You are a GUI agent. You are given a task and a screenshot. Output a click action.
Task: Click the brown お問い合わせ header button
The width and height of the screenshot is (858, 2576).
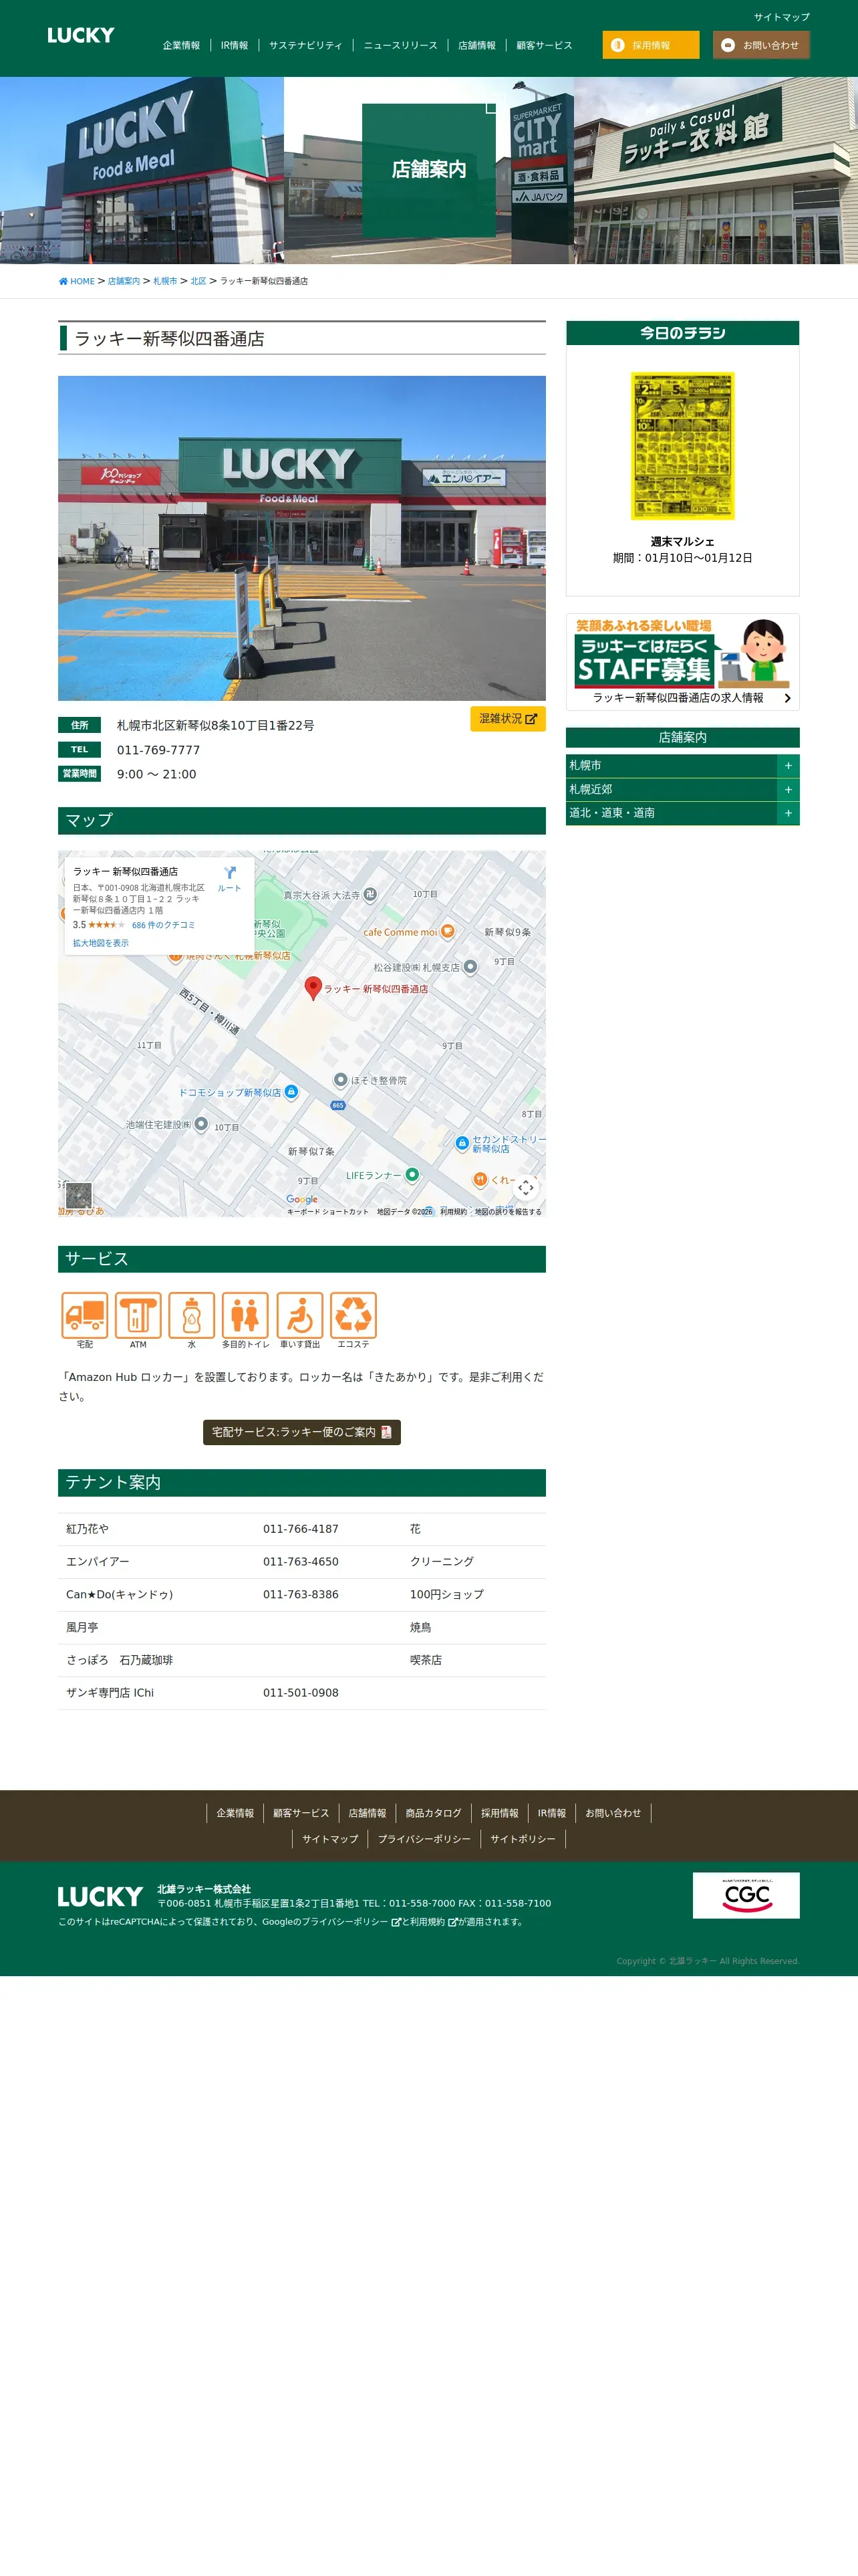pyautogui.click(x=761, y=45)
